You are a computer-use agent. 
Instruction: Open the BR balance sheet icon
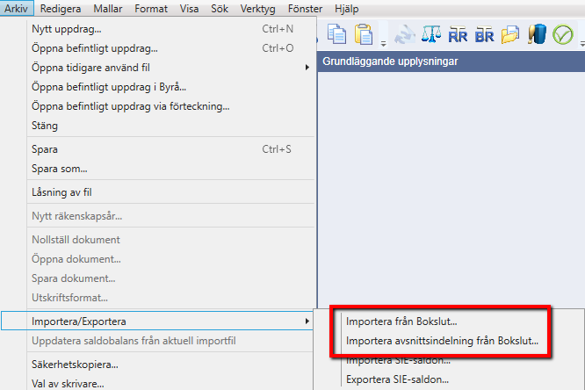coord(484,35)
